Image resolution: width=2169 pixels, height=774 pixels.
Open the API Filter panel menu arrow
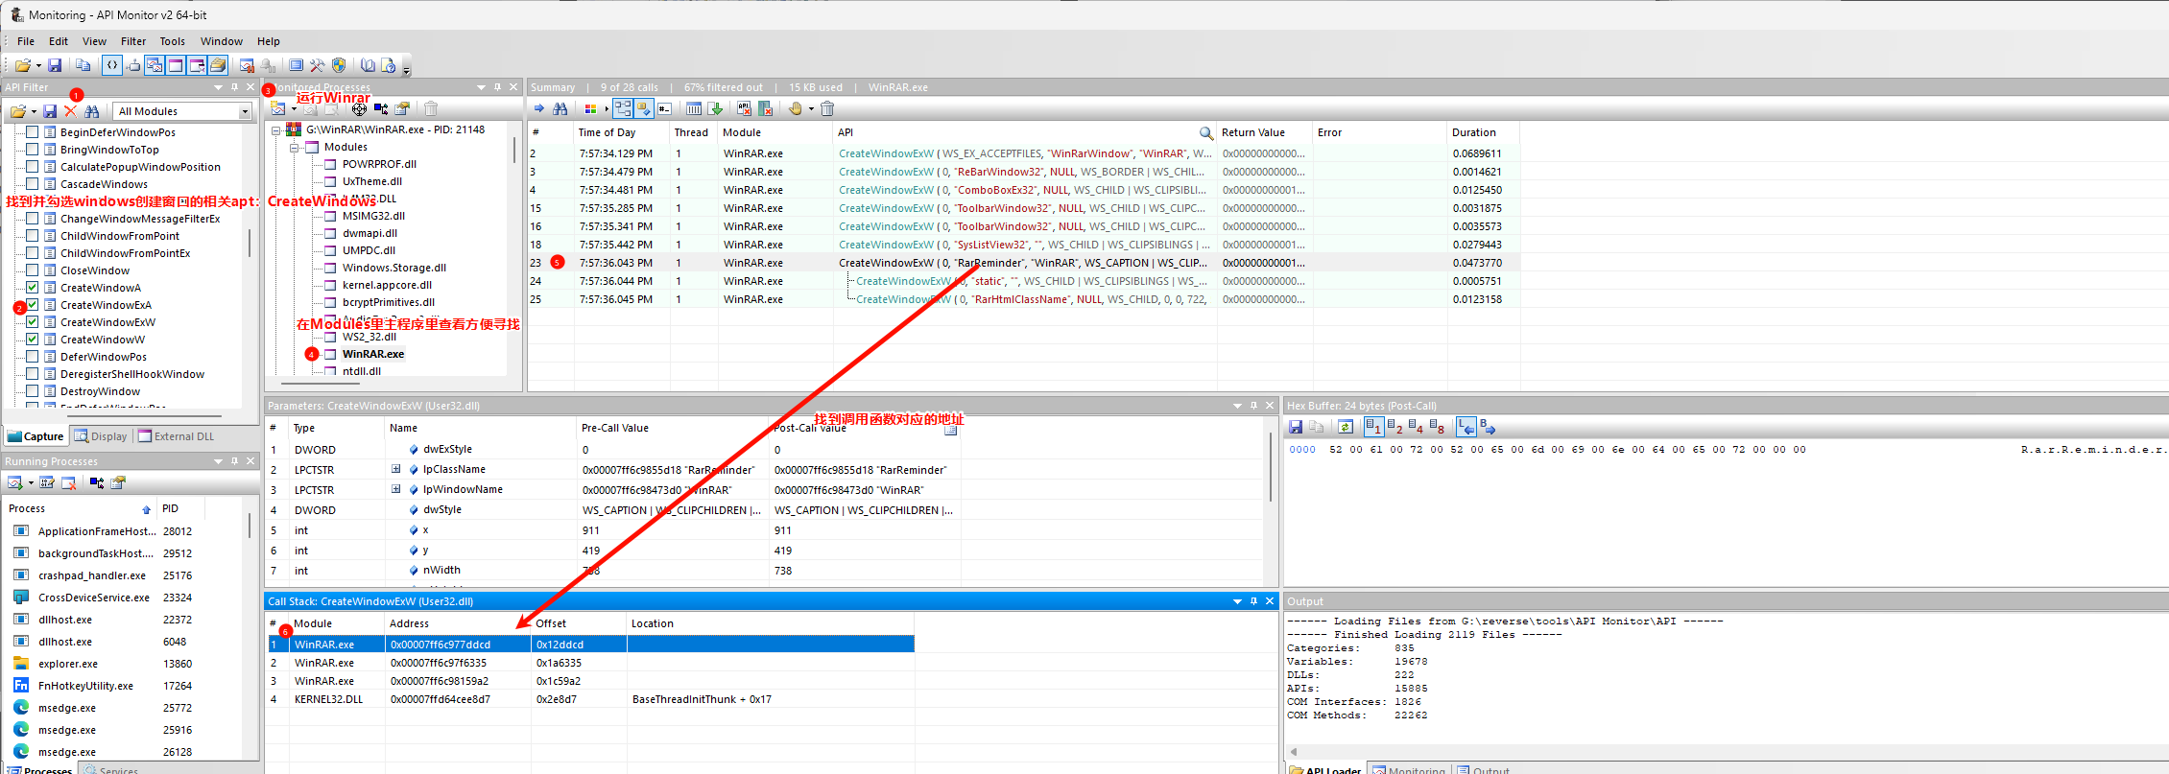tap(218, 87)
